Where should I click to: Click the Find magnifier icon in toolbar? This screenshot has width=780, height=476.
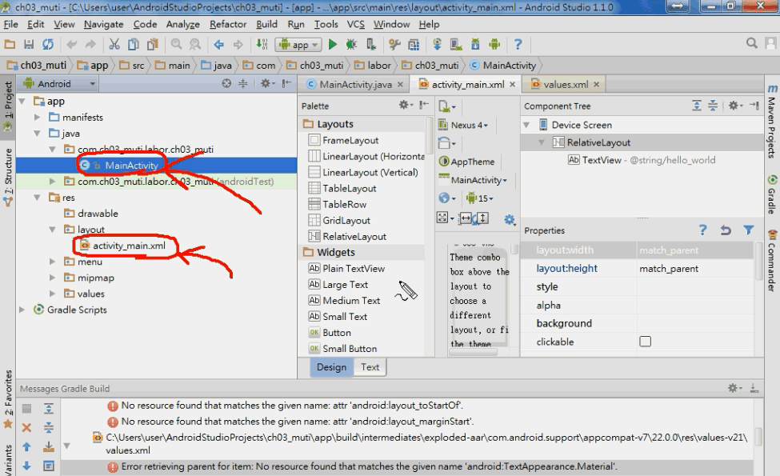[176, 44]
